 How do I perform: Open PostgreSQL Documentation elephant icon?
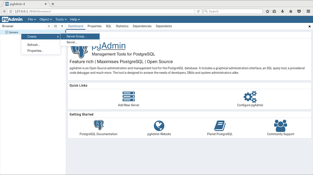pos(99,125)
